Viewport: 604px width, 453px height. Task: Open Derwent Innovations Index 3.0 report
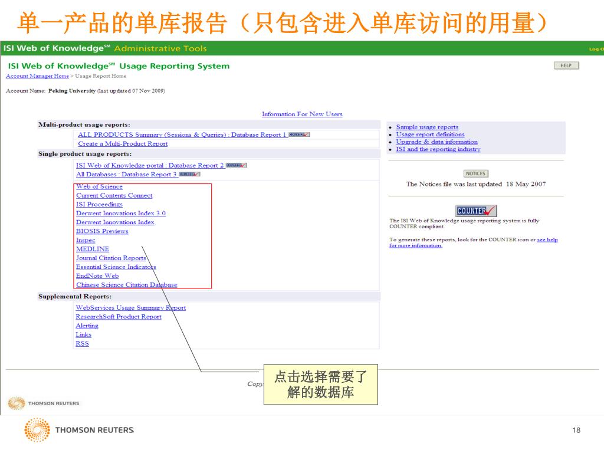click(121, 213)
